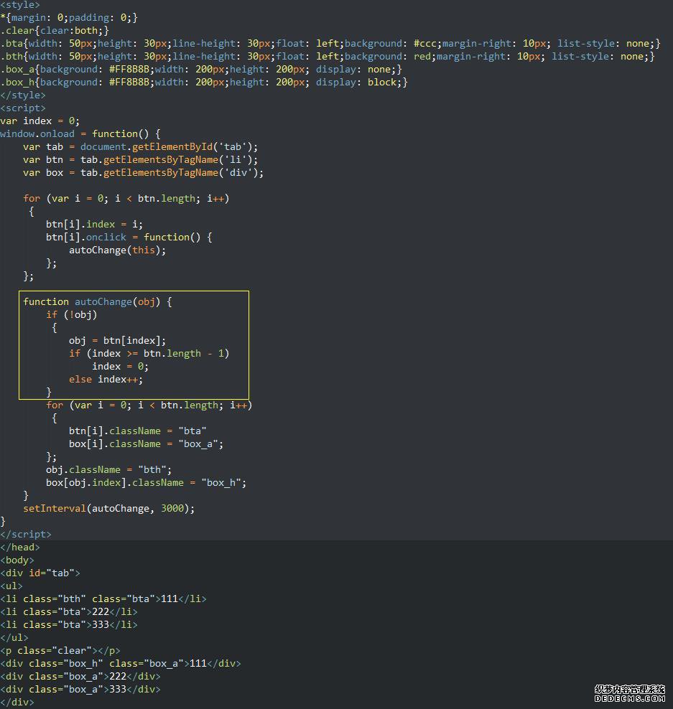This screenshot has width=673, height=709.
Task: Click the 'window.onload = function() {' line
Action: click(x=80, y=134)
